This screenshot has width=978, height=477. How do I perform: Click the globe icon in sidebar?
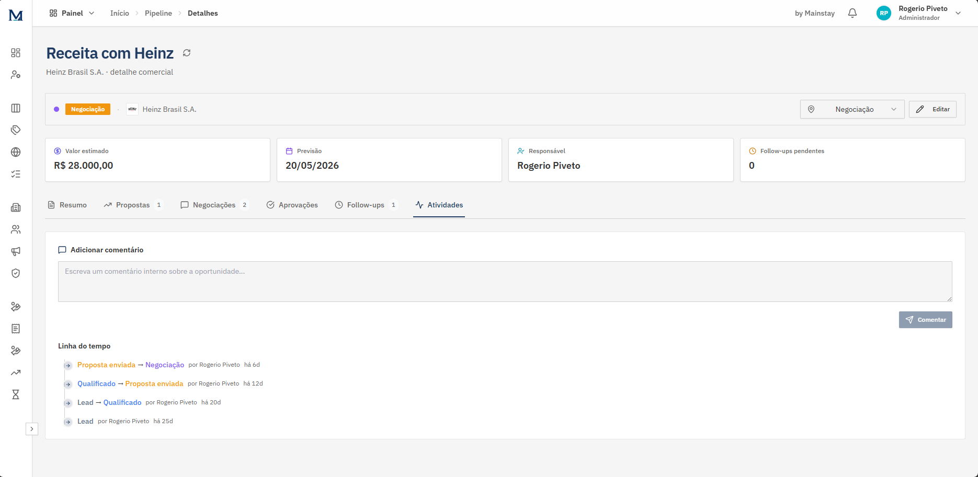click(16, 152)
